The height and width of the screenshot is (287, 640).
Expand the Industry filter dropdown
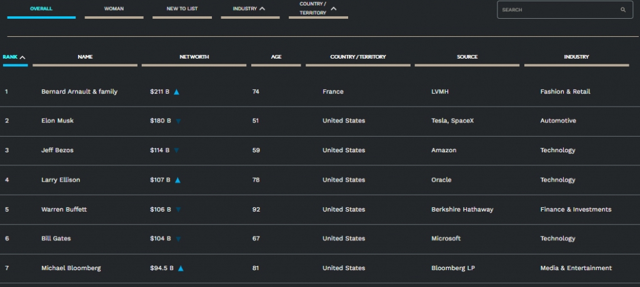pos(250,9)
